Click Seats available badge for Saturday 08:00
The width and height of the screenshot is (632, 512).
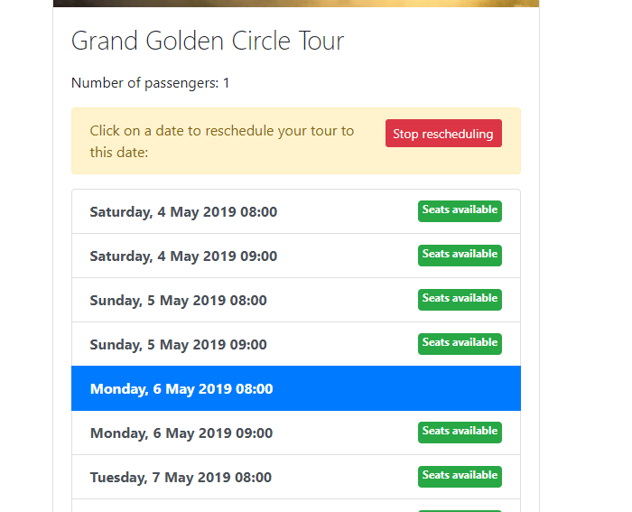[460, 210]
